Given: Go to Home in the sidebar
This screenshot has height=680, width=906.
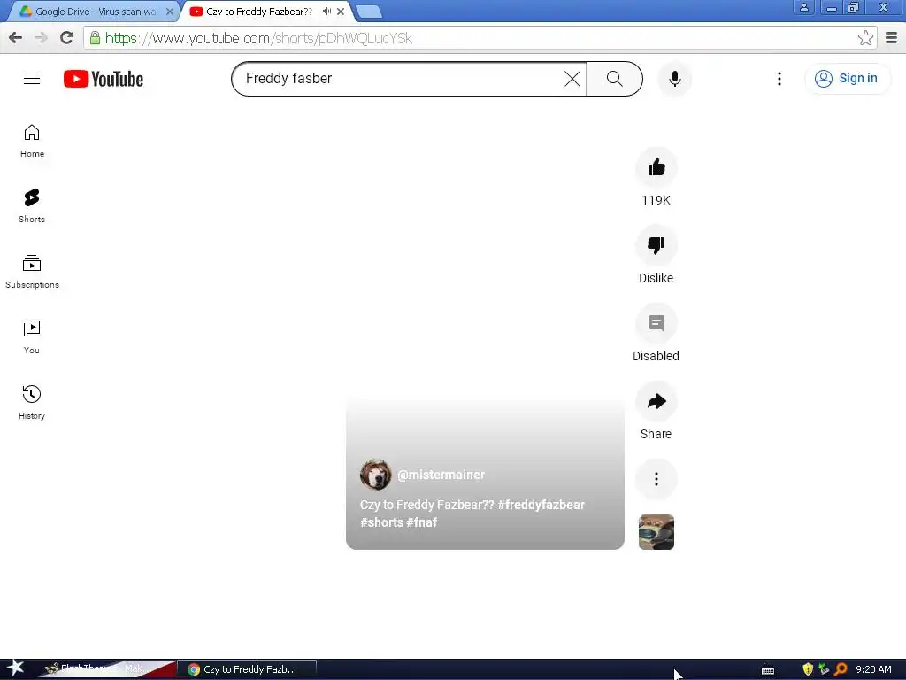Looking at the screenshot, I should [x=32, y=141].
